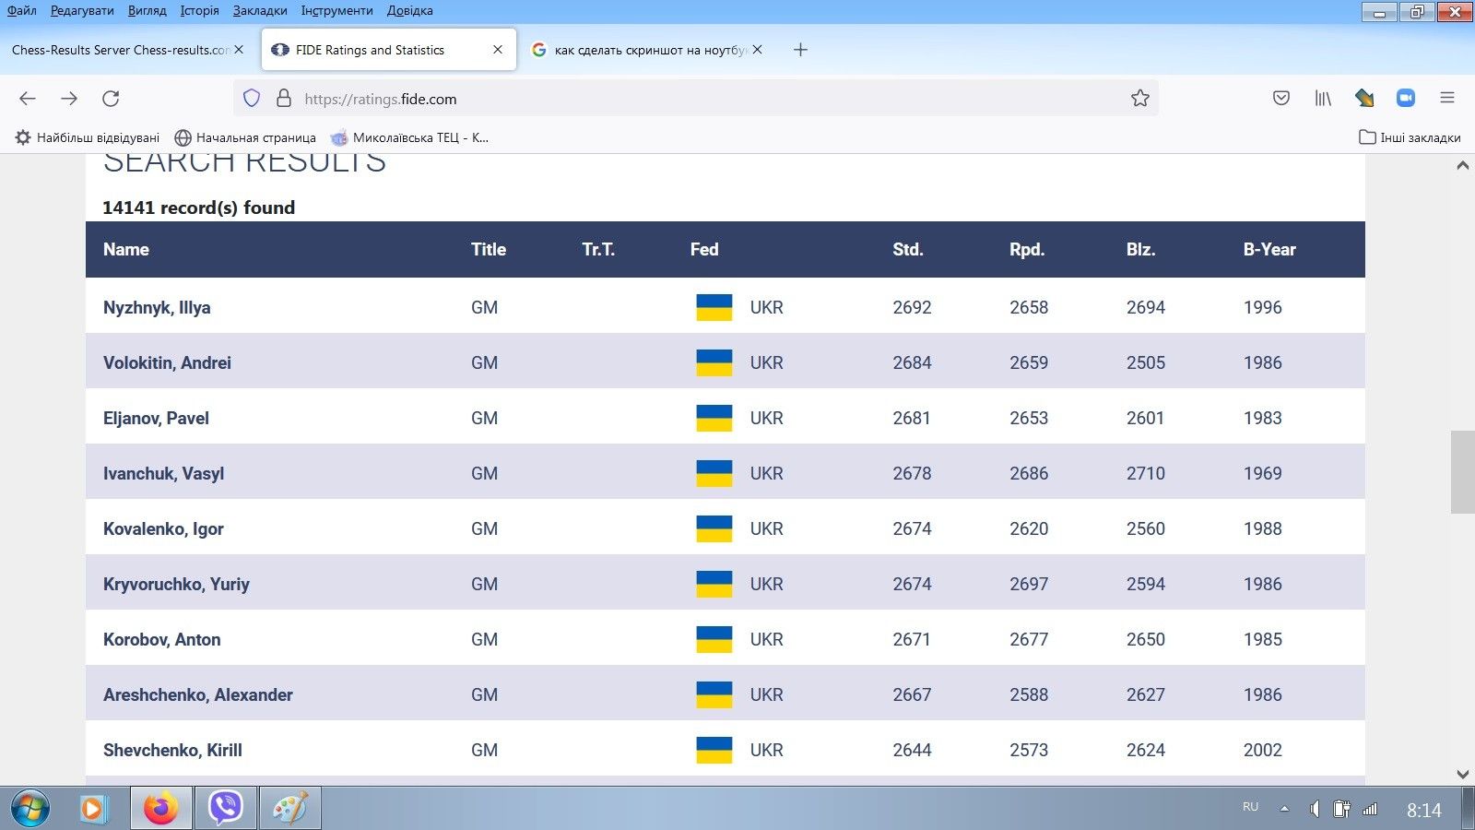Click the Zoom extension icon

point(1405,99)
